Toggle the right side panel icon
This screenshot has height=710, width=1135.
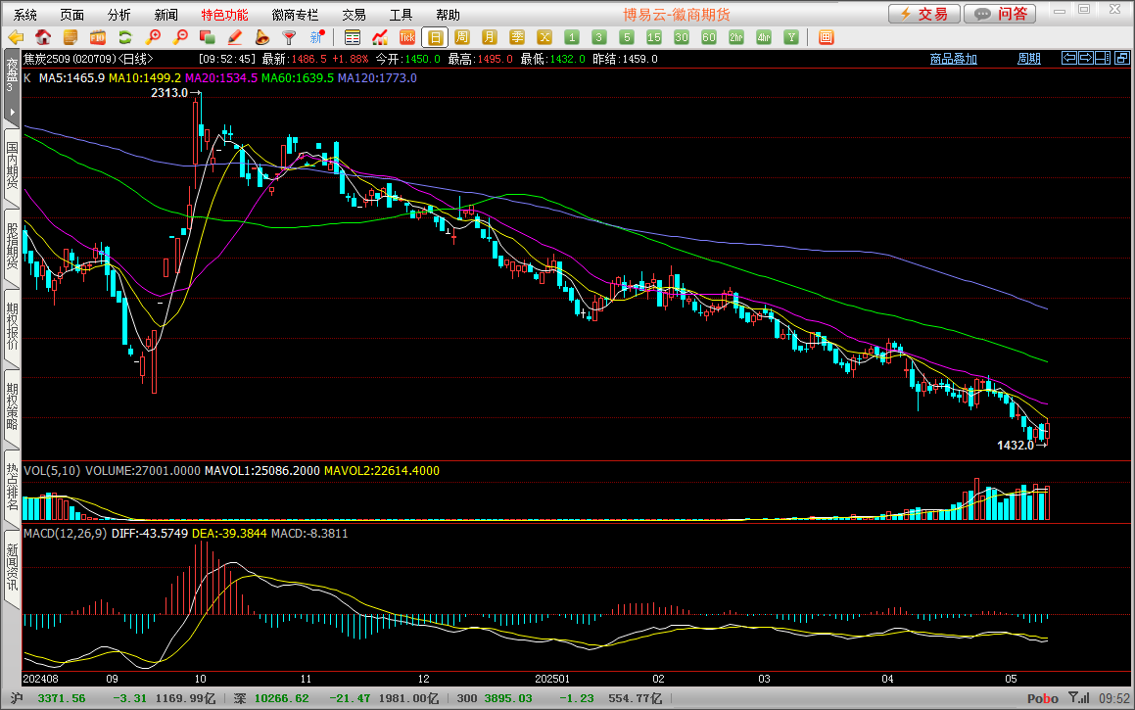click(1104, 59)
